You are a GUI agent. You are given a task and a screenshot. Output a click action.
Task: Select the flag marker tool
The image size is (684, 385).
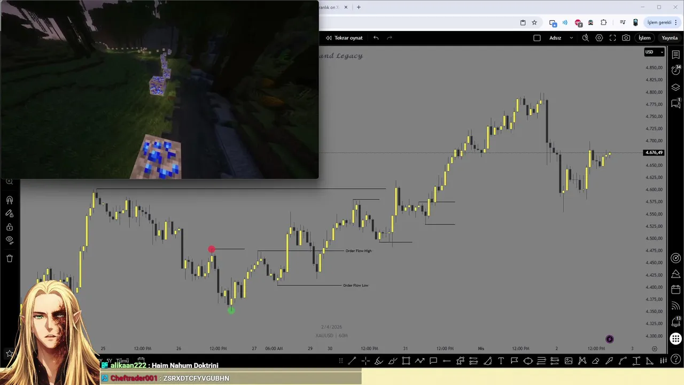(x=515, y=361)
